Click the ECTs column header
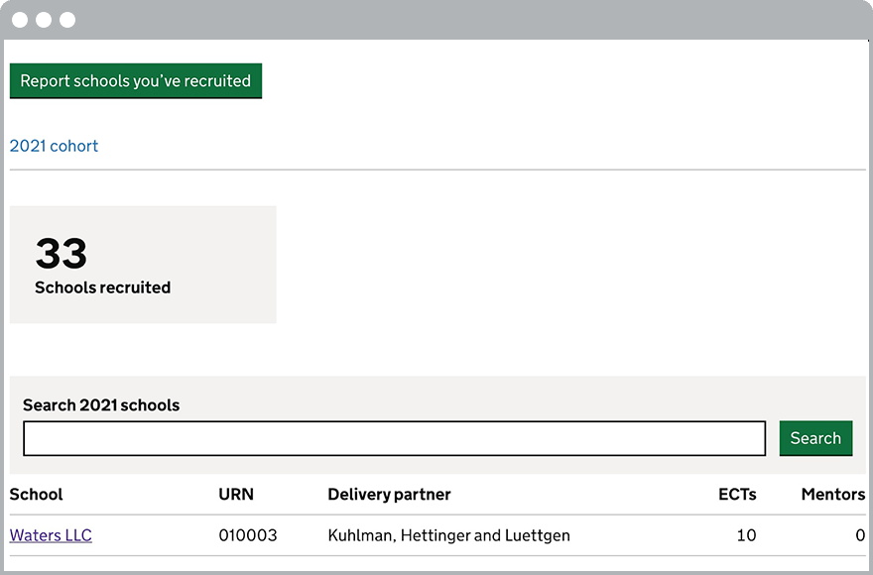This screenshot has width=873, height=575. [737, 494]
